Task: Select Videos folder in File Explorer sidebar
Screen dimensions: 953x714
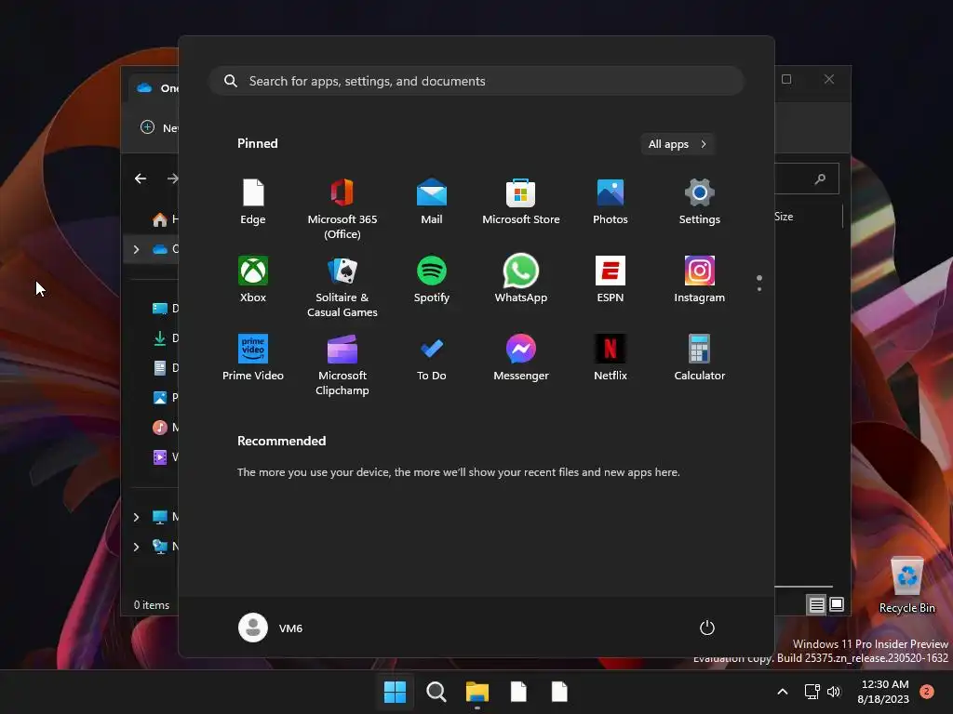Action: click(x=164, y=457)
